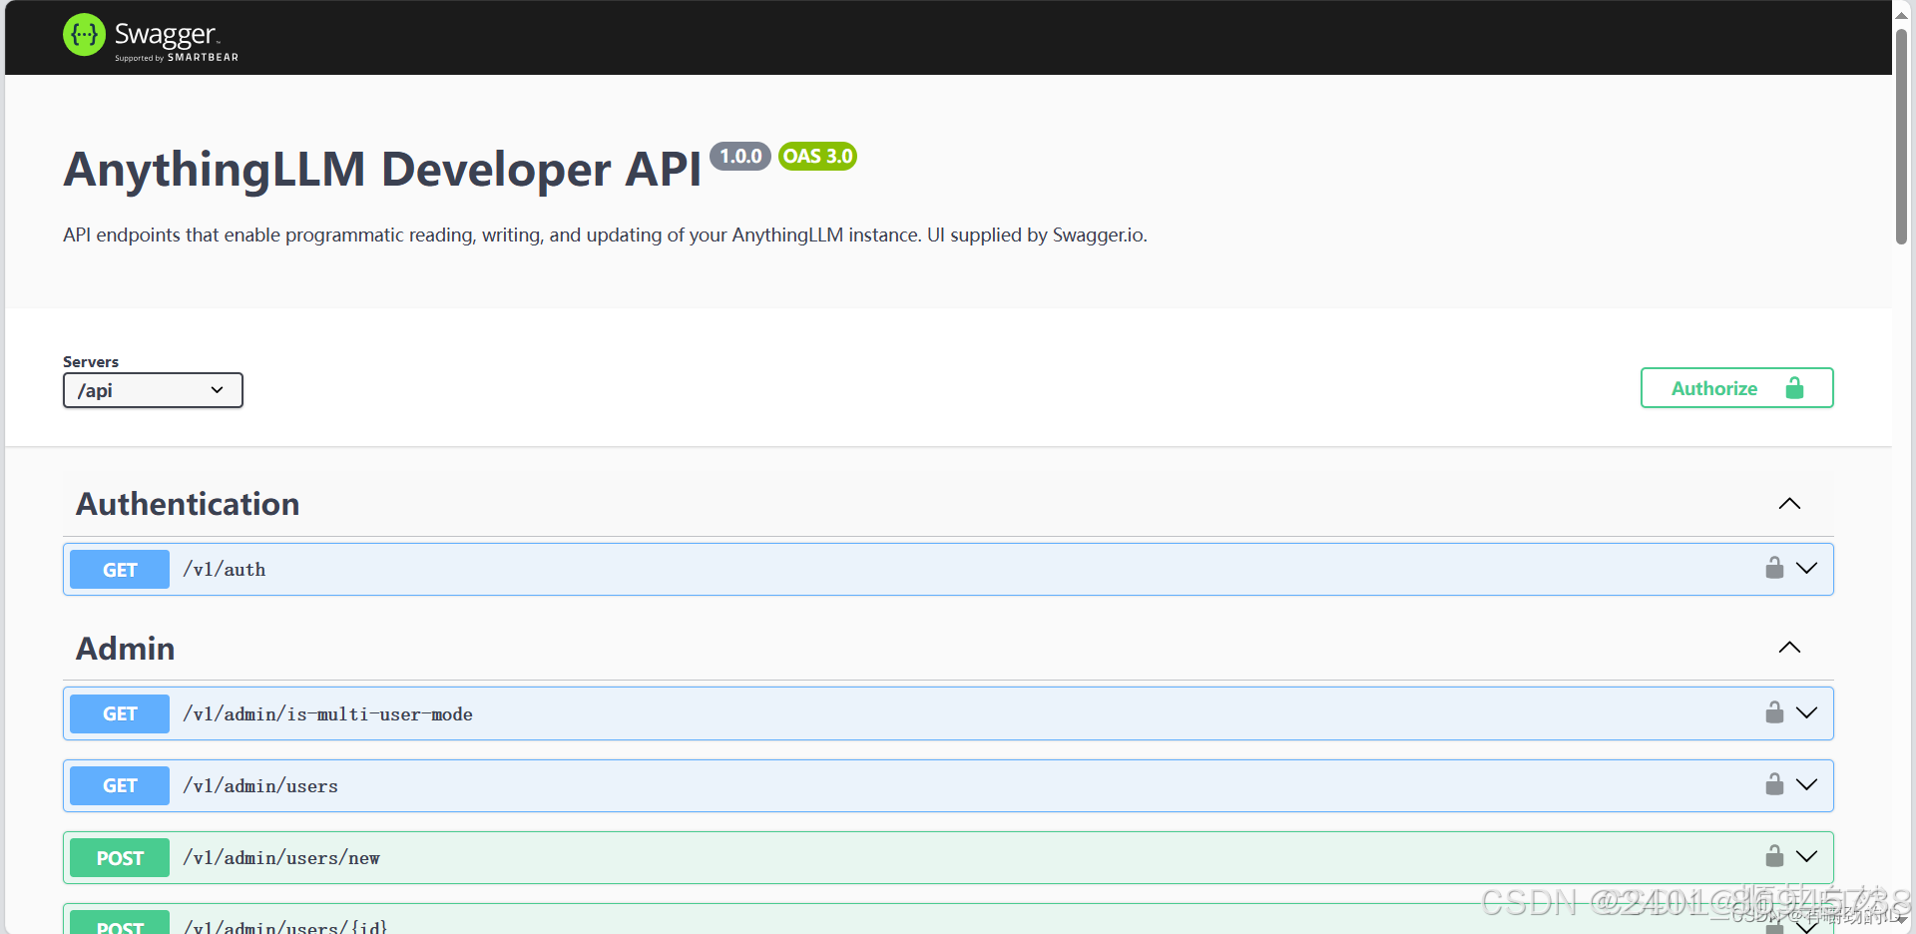This screenshot has height=934, width=1916.
Task: Click the /v1/admin/users/{id} path text
Action: pyautogui.click(x=285, y=927)
